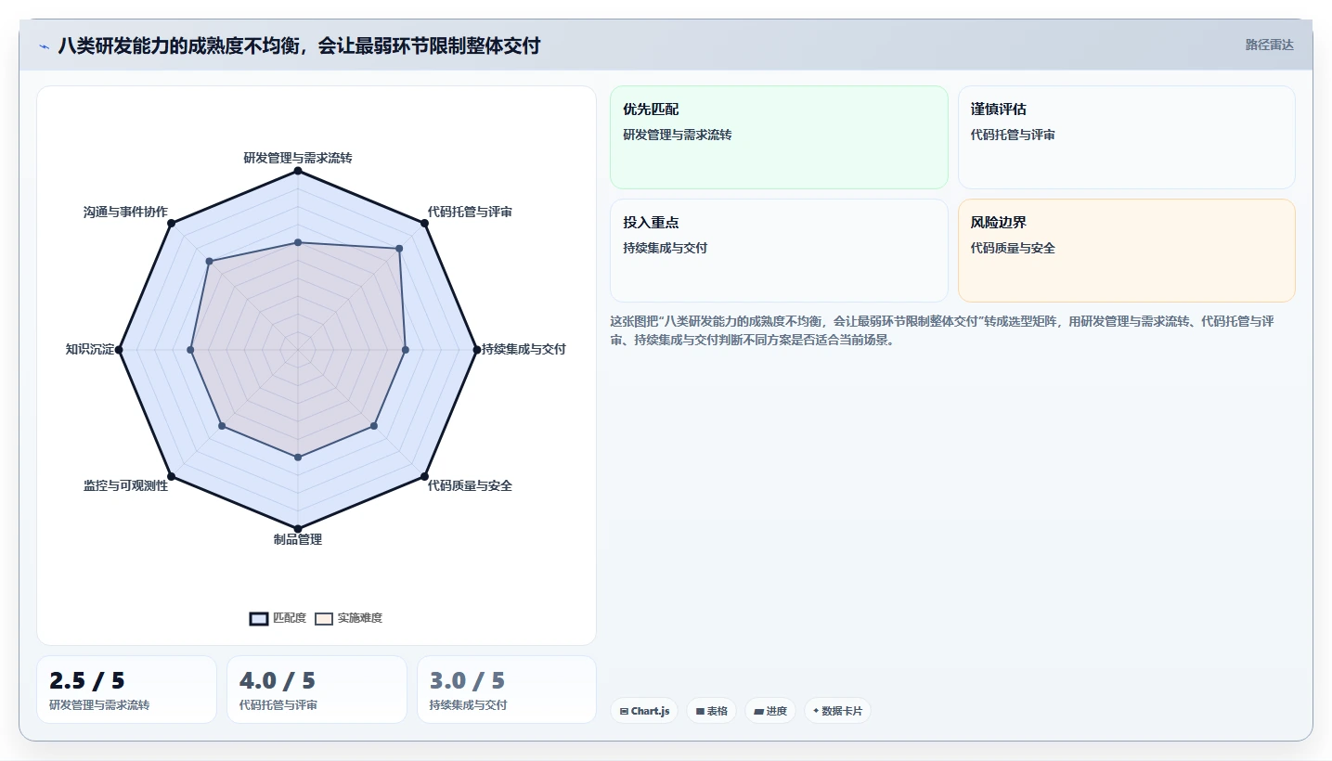Toggle the 匹配度 legend item
Image resolution: width=1332 pixels, height=761 pixels.
[x=278, y=618]
